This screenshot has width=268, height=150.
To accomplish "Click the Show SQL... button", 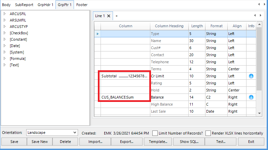I will click(x=191, y=142).
